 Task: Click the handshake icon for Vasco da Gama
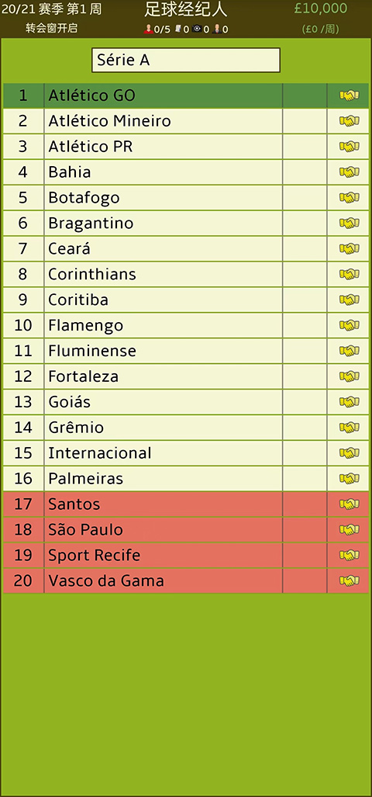click(349, 580)
